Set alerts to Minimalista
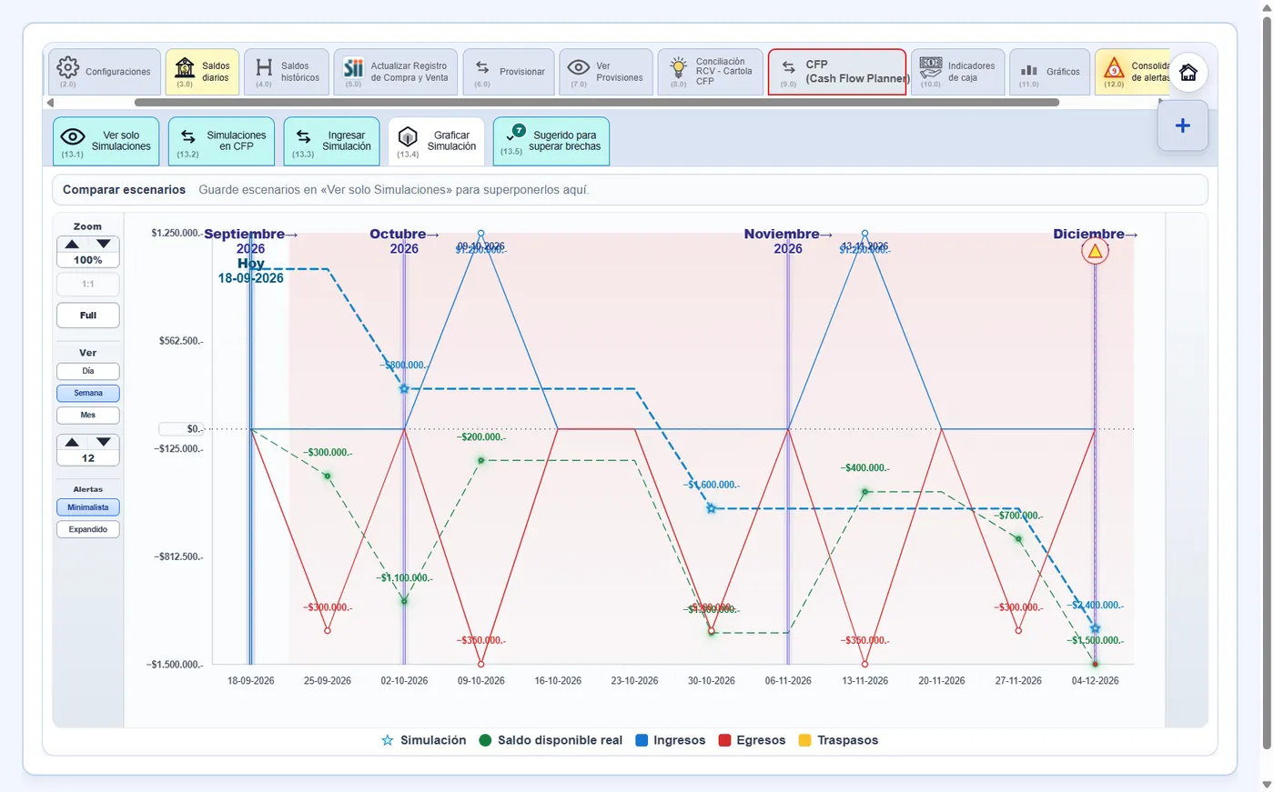The width and height of the screenshot is (1274, 792). coord(88,507)
